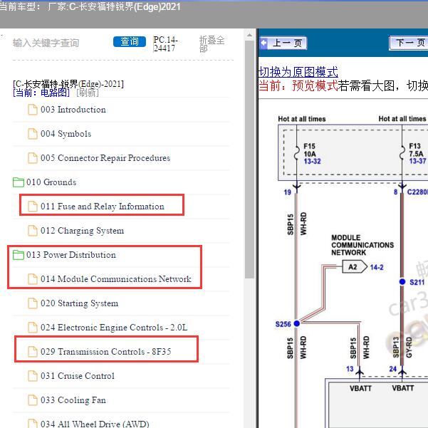Open 012 Charging System

click(82, 231)
